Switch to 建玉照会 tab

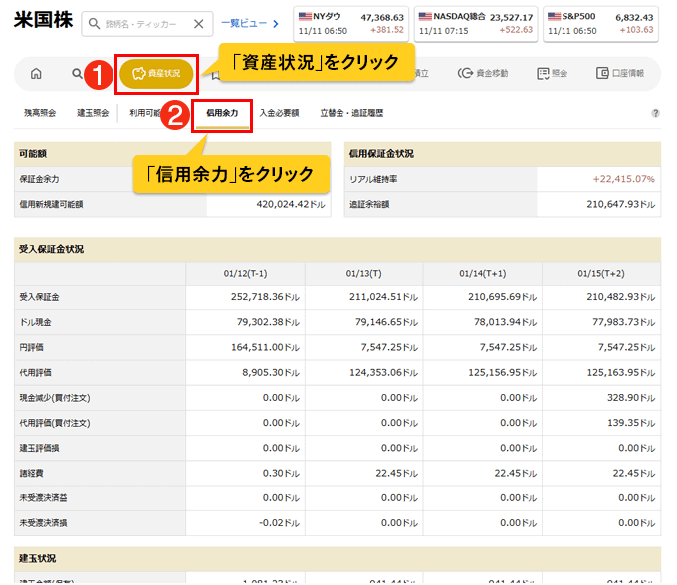[x=93, y=113]
